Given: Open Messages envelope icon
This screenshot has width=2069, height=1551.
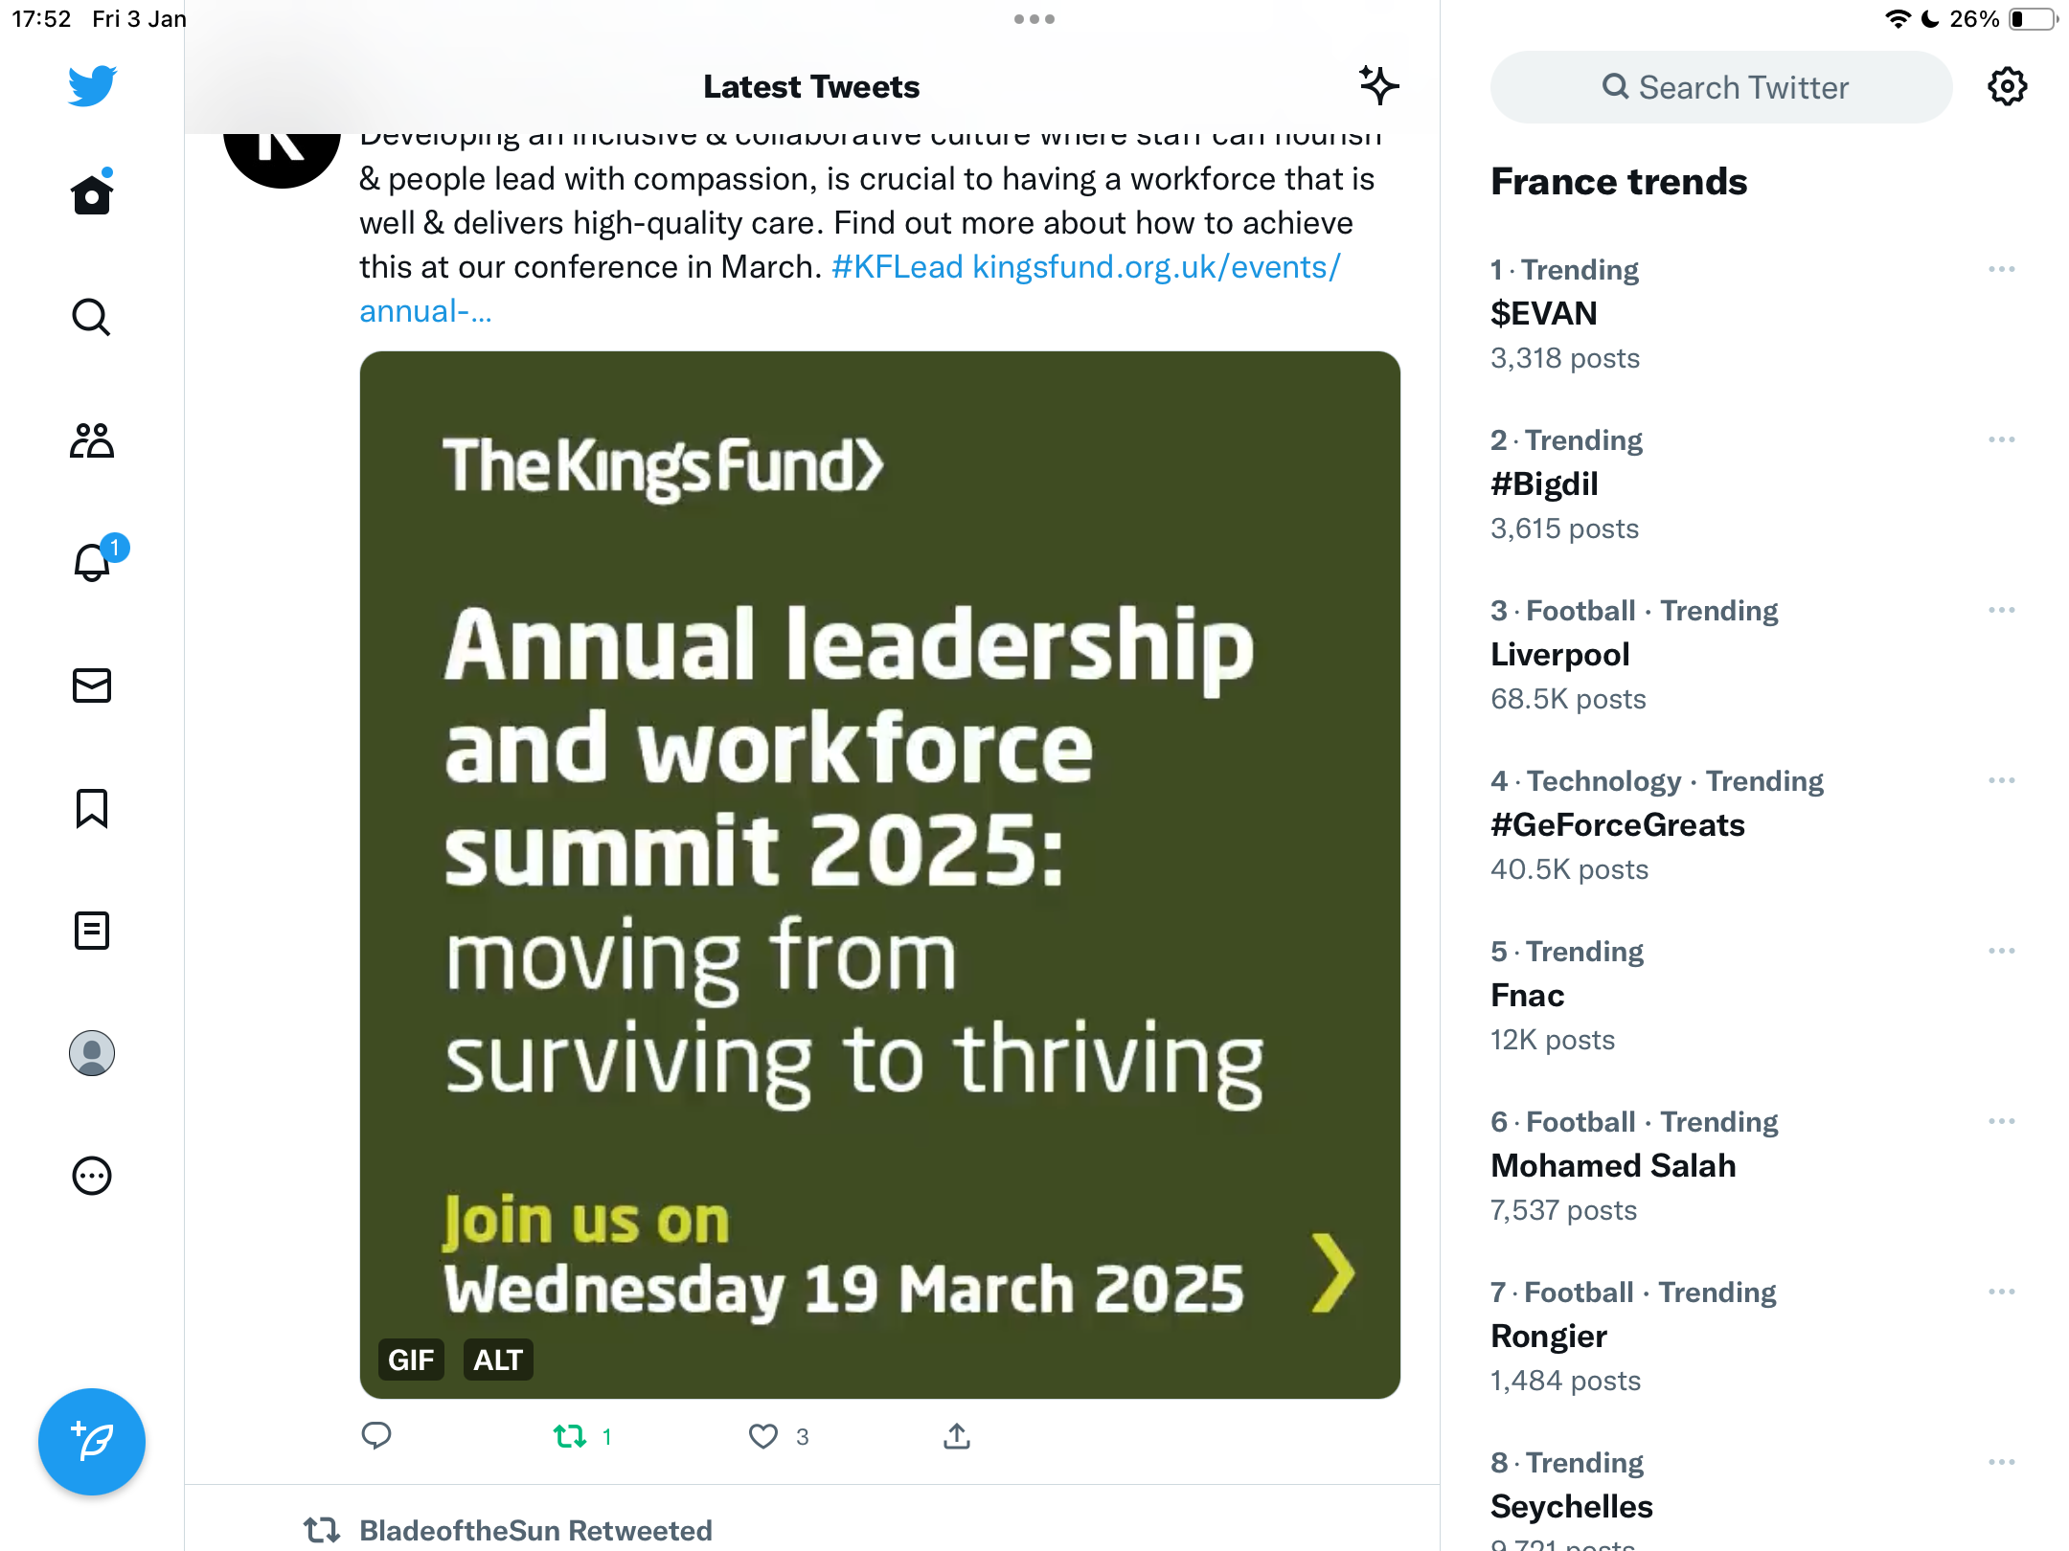Looking at the screenshot, I should pyautogui.click(x=92, y=686).
